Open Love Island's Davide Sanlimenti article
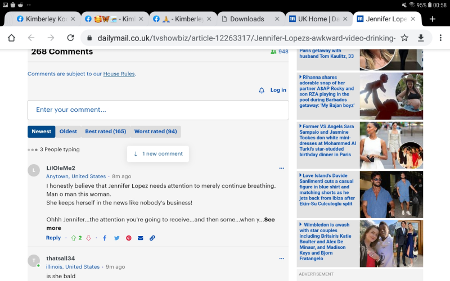This screenshot has height=281, width=450. [x=327, y=190]
